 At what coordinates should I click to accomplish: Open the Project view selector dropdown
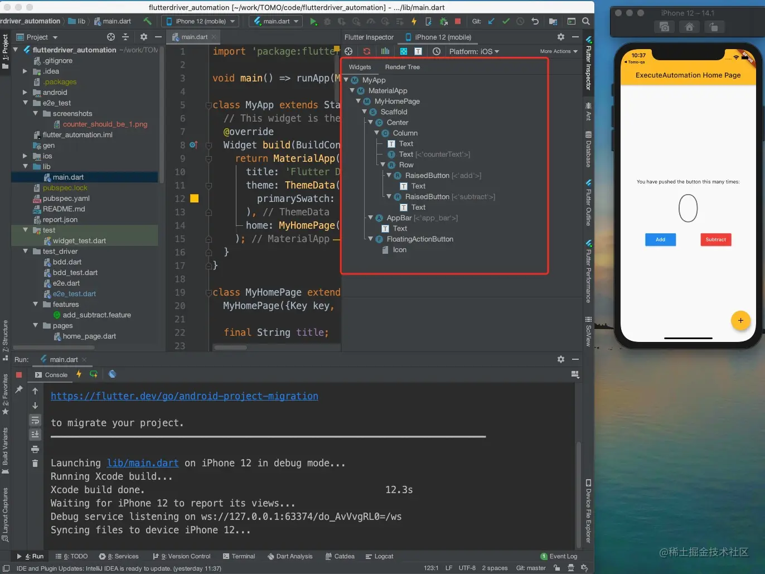coord(37,37)
